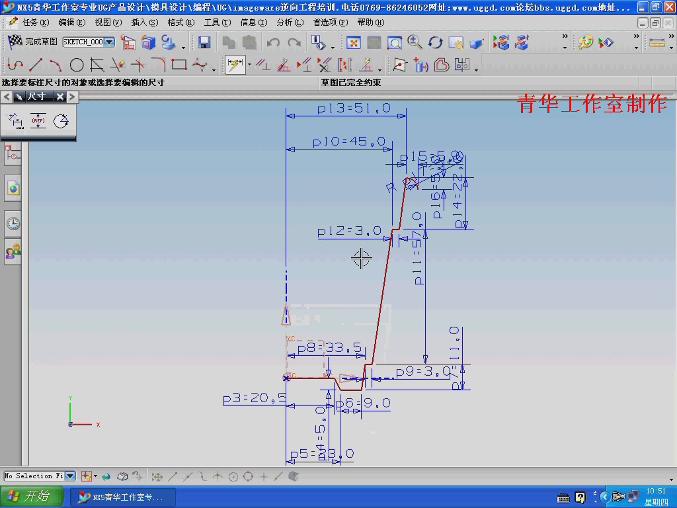Image resolution: width=677 pixels, height=508 pixels.
Task: Click the Pan hand icon
Action: pos(456,42)
